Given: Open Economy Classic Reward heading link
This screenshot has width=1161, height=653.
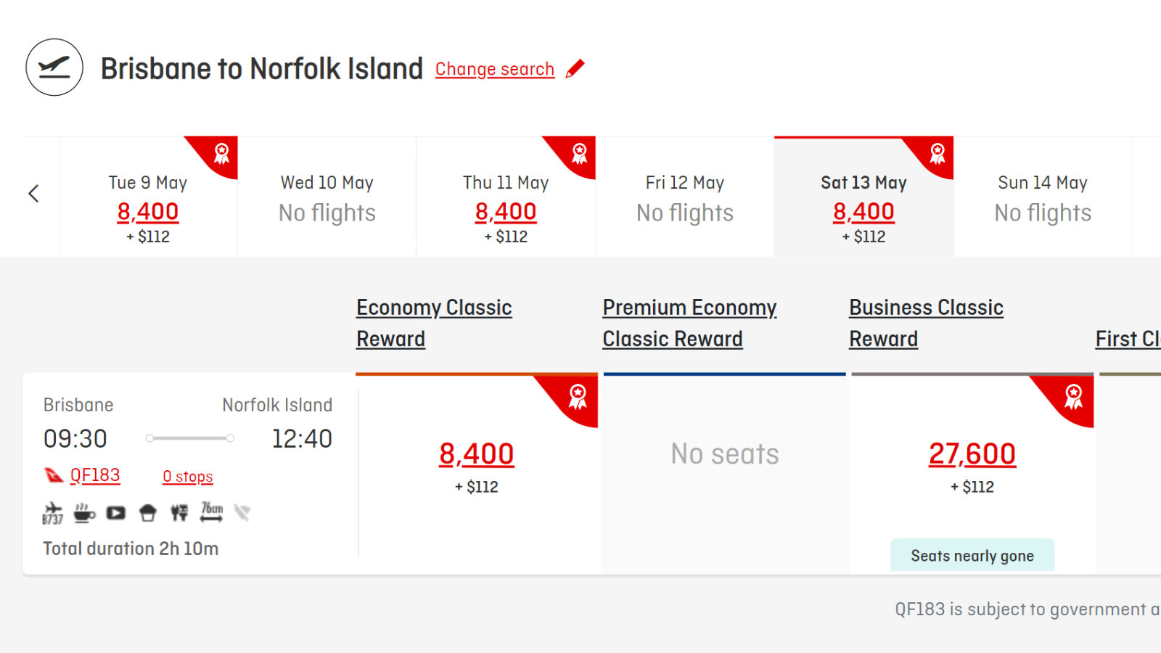Looking at the screenshot, I should (434, 323).
